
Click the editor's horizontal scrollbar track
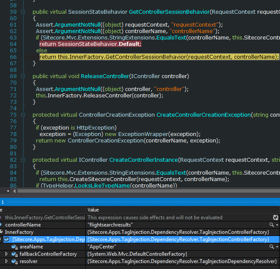click(x=148, y=191)
